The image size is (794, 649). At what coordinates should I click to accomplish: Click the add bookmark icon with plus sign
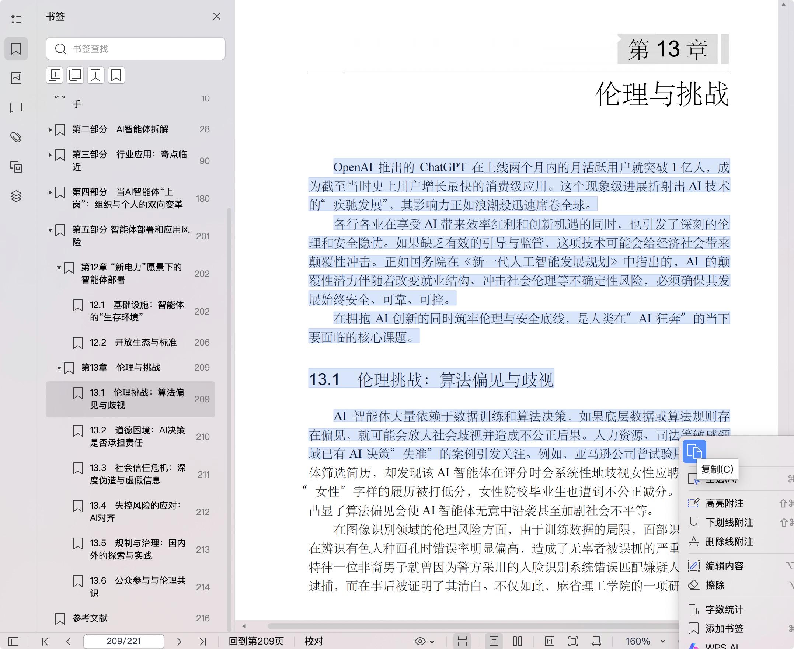[95, 76]
